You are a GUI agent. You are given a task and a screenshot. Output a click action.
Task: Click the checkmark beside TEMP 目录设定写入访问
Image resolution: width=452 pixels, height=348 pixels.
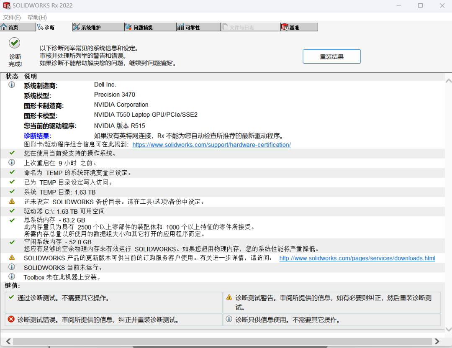pyautogui.click(x=12, y=182)
